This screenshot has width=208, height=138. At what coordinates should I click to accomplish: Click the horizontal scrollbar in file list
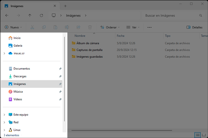(122, 131)
